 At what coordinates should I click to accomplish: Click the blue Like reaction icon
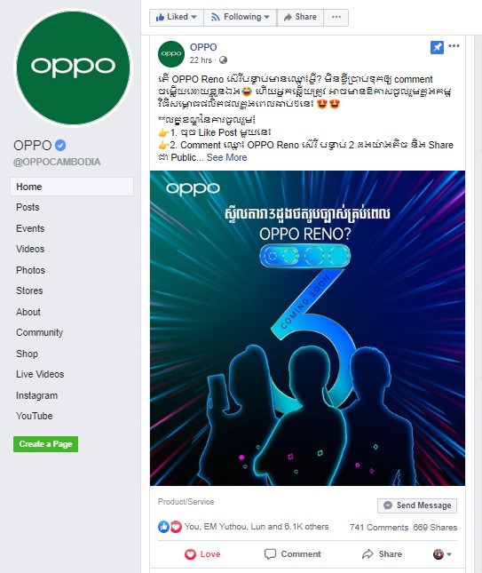(163, 527)
